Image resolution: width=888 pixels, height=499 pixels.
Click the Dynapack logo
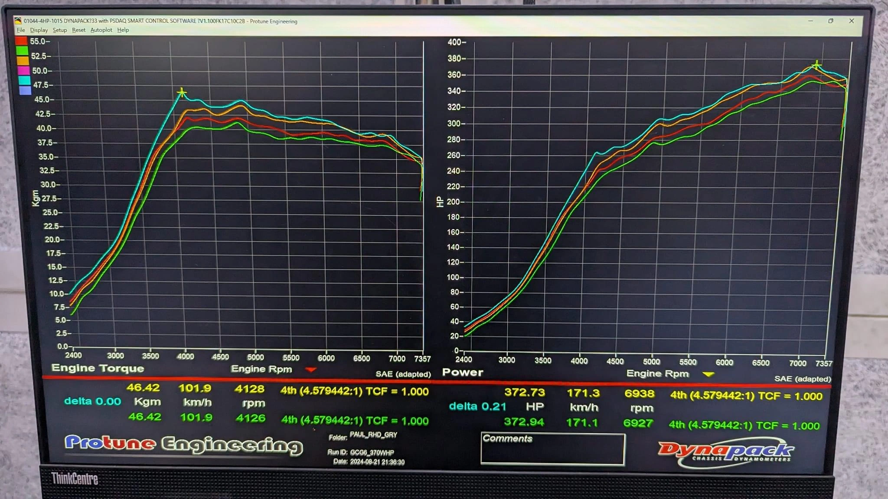[x=726, y=453]
